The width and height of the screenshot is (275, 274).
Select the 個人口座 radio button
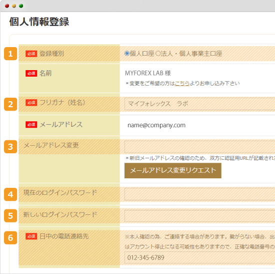[x=127, y=54]
